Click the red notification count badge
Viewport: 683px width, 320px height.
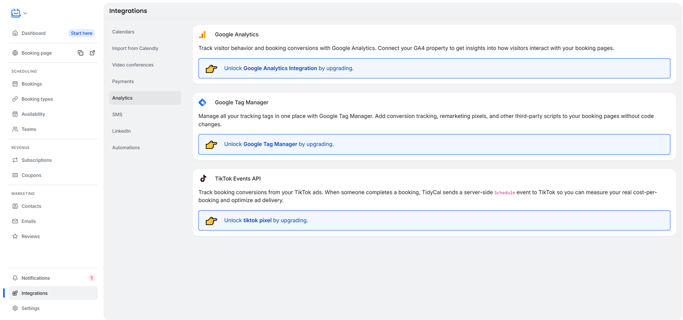(x=91, y=278)
